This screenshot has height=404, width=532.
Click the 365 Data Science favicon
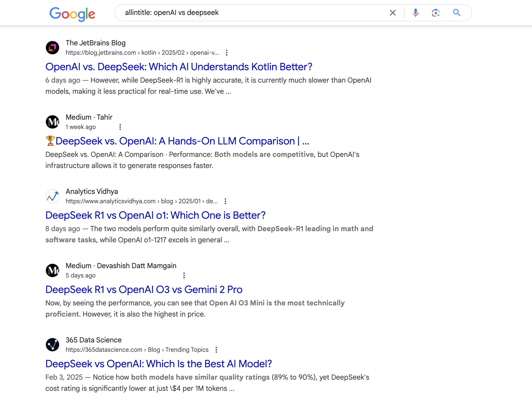[x=52, y=345]
